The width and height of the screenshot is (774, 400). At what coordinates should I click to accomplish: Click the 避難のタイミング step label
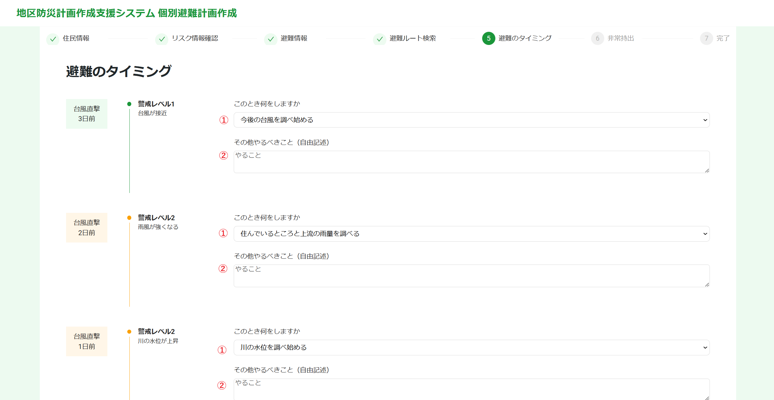pos(524,38)
